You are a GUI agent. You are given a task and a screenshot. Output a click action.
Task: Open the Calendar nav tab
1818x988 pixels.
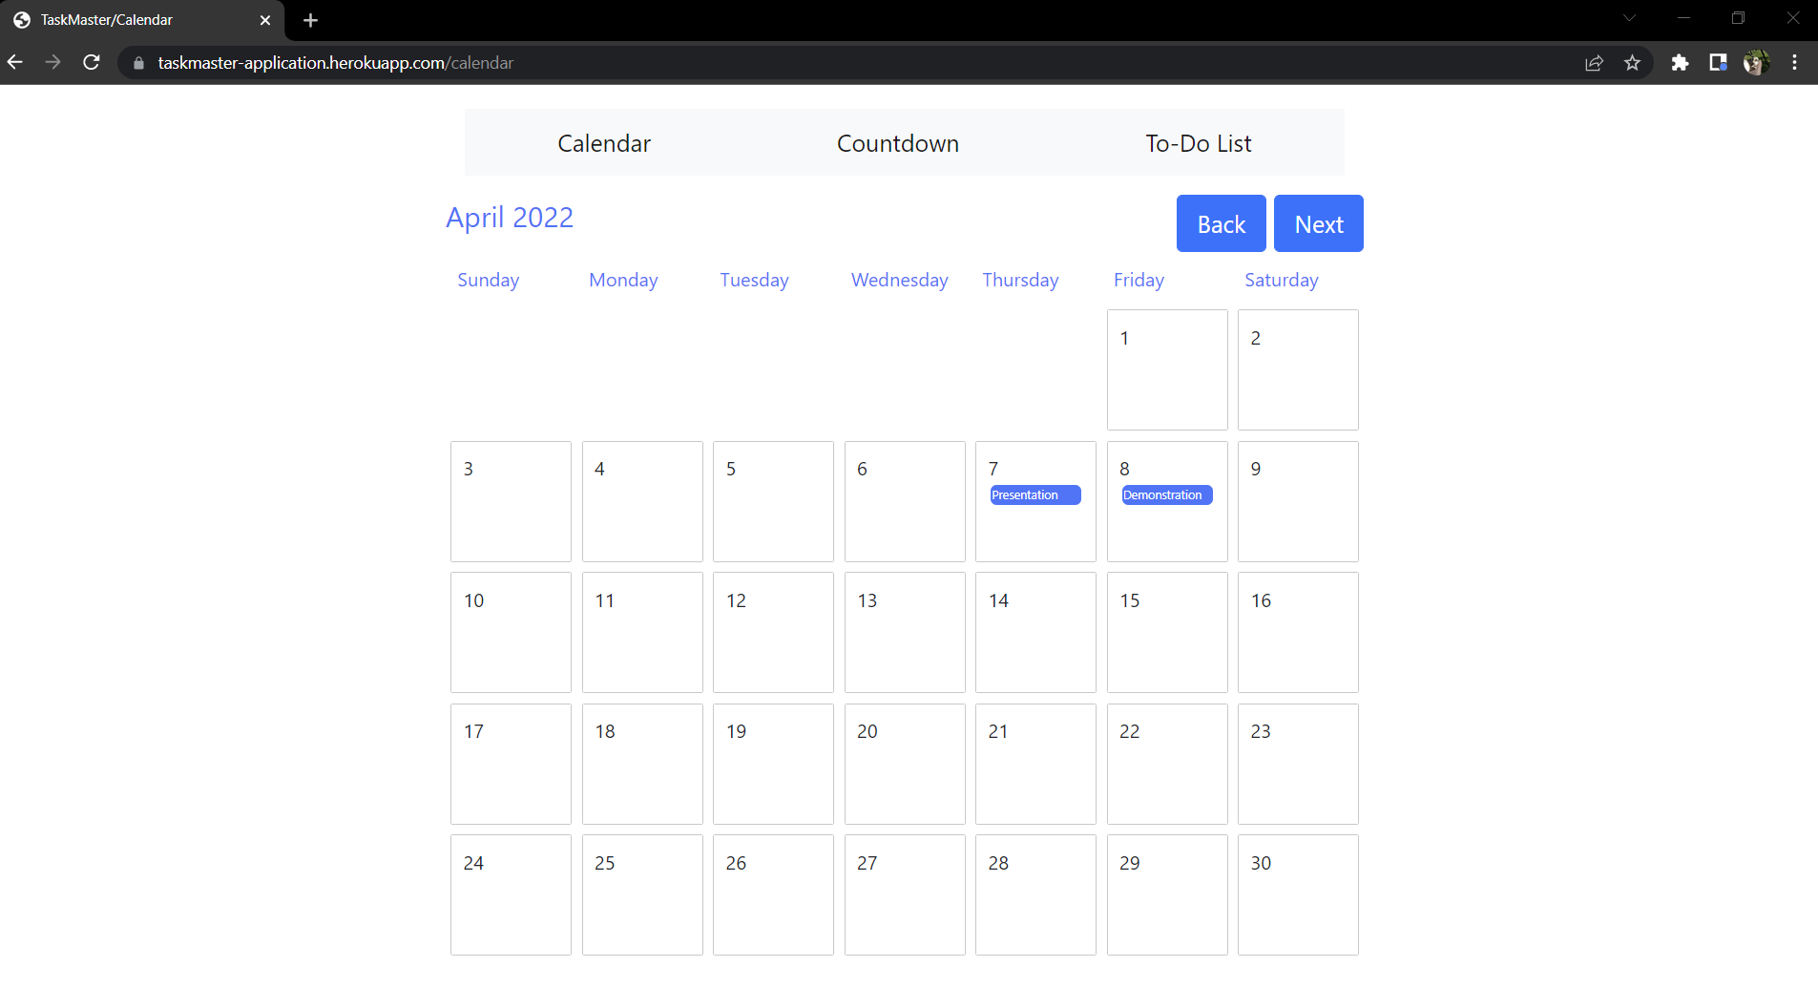pyautogui.click(x=604, y=143)
